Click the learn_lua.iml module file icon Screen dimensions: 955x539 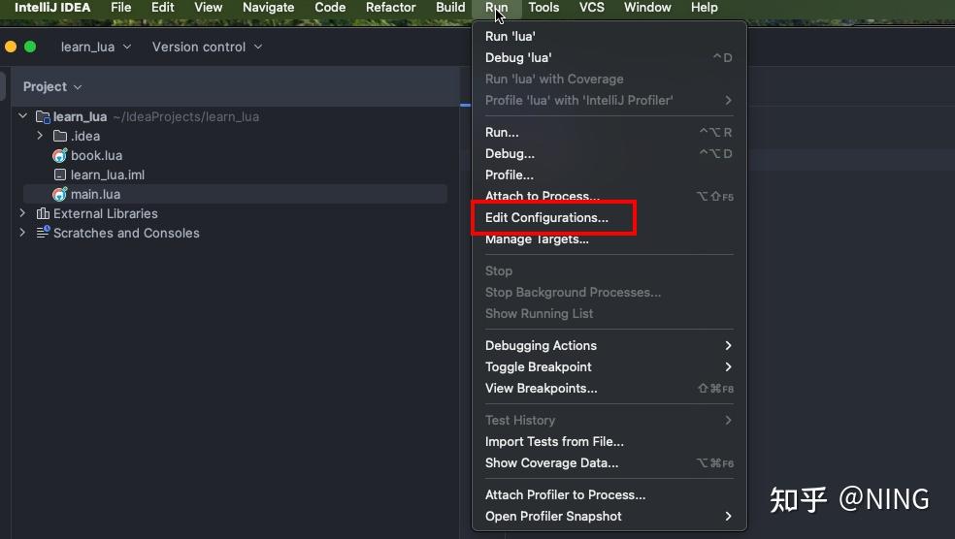point(60,175)
